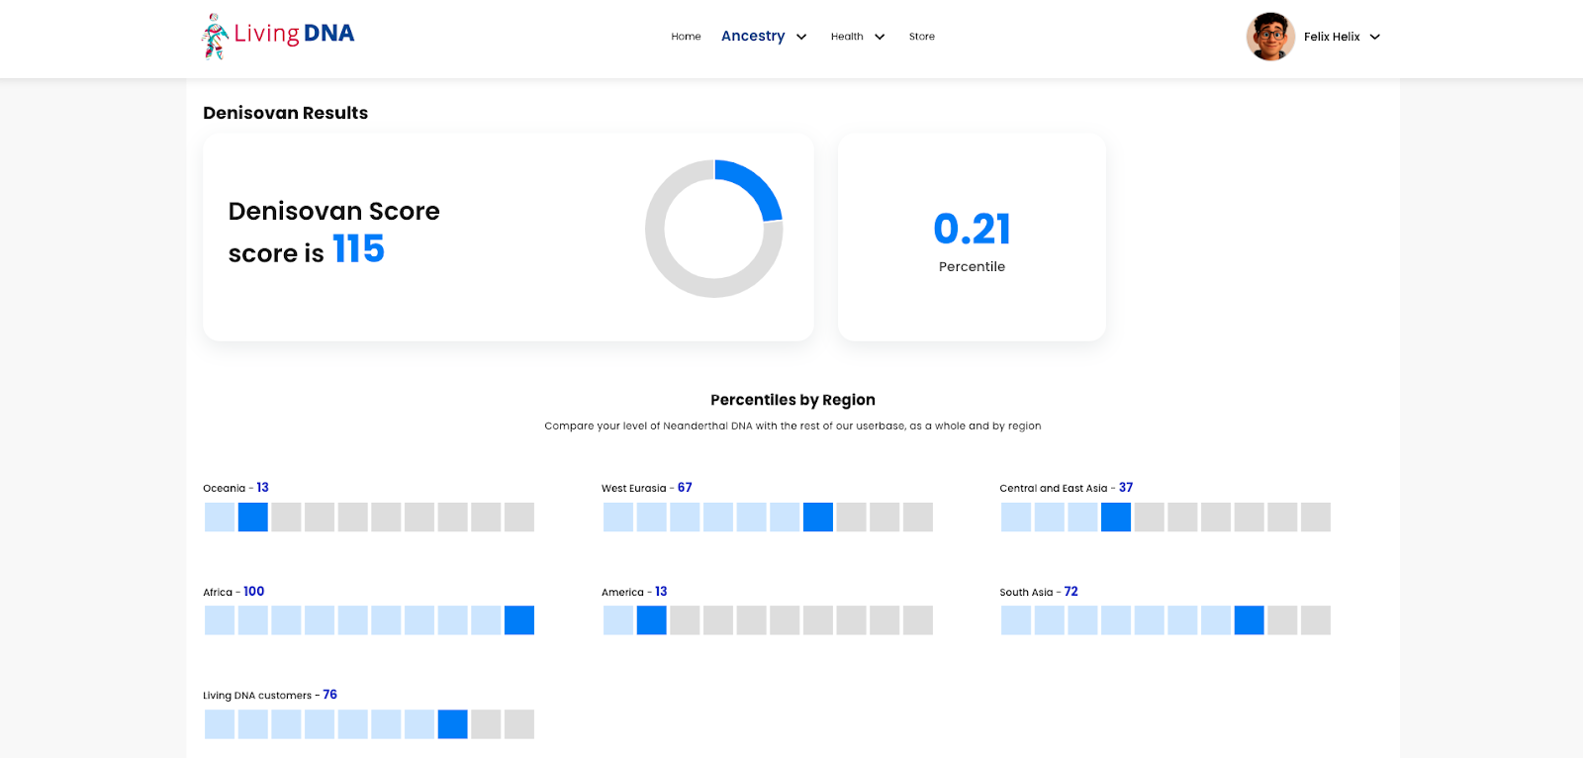Viewport: 1583px width, 758px height.
Task: Click highlighted block in Living DNA customers bar
Action: pyautogui.click(x=453, y=724)
